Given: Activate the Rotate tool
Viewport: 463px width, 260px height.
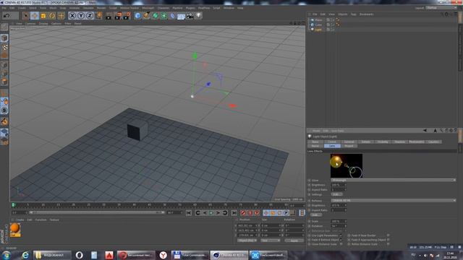Looking at the screenshot, I should [x=52, y=16].
